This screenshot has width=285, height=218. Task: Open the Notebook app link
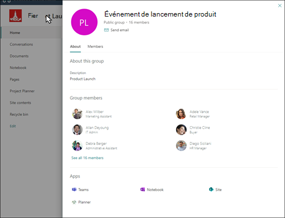(155, 189)
